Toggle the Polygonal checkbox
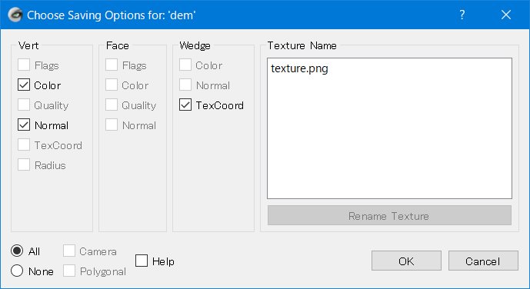 pos(69,271)
